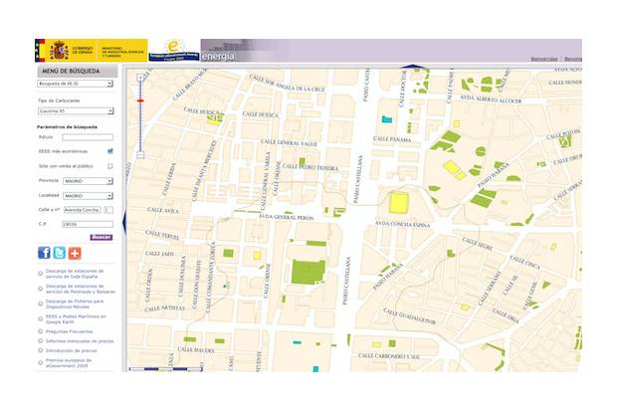Click the CALLE AVILA street label
617x411 pixels.
(163, 210)
